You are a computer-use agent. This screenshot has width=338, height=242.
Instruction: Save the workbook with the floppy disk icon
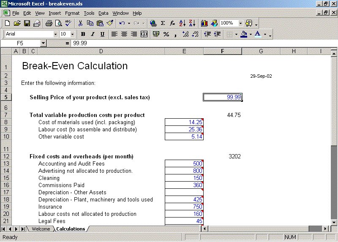[x=27, y=23]
